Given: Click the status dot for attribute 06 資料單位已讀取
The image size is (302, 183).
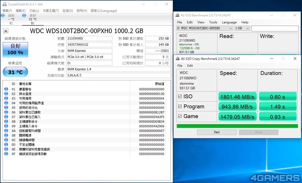Looking at the screenshot, I should pos(6,112).
